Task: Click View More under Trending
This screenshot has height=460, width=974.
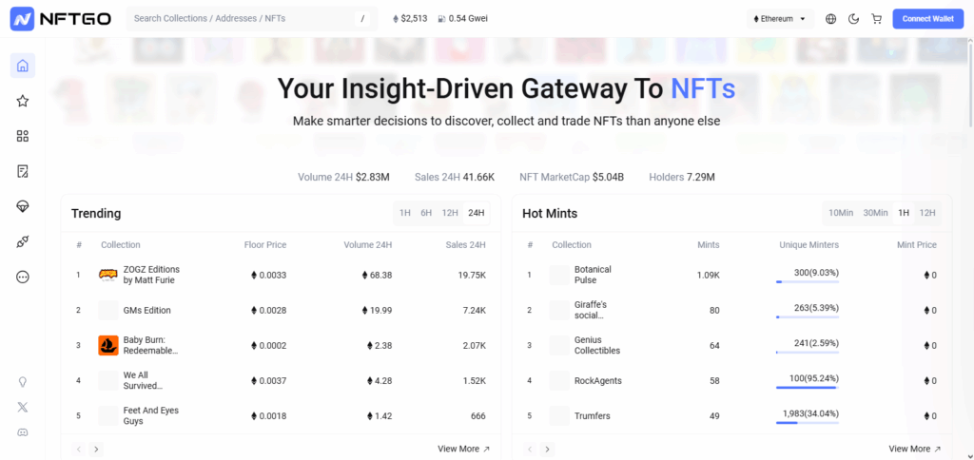Action: click(x=463, y=449)
